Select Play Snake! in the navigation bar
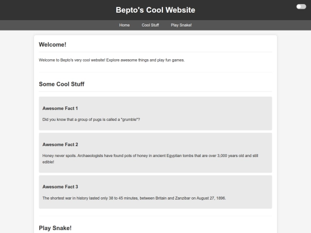311x233 pixels. (x=181, y=25)
